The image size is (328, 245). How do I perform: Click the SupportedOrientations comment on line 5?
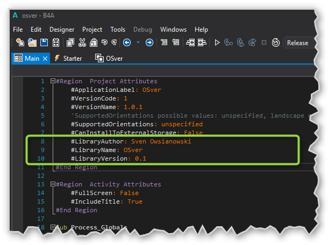190,116
